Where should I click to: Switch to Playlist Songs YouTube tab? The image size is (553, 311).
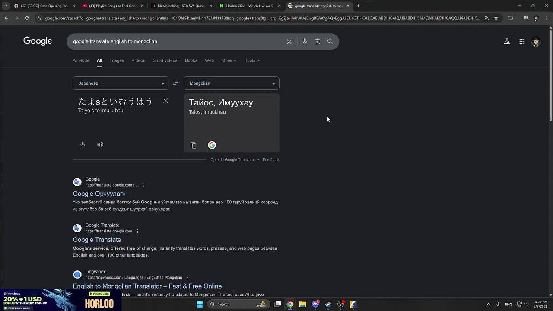click(113, 6)
